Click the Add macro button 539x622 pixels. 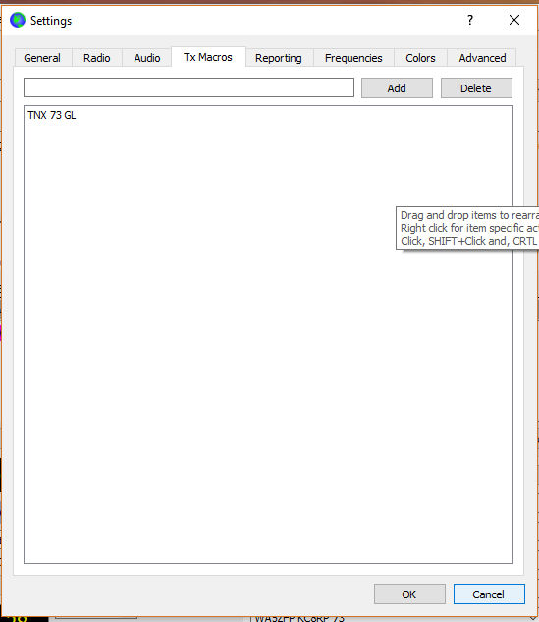click(x=397, y=88)
